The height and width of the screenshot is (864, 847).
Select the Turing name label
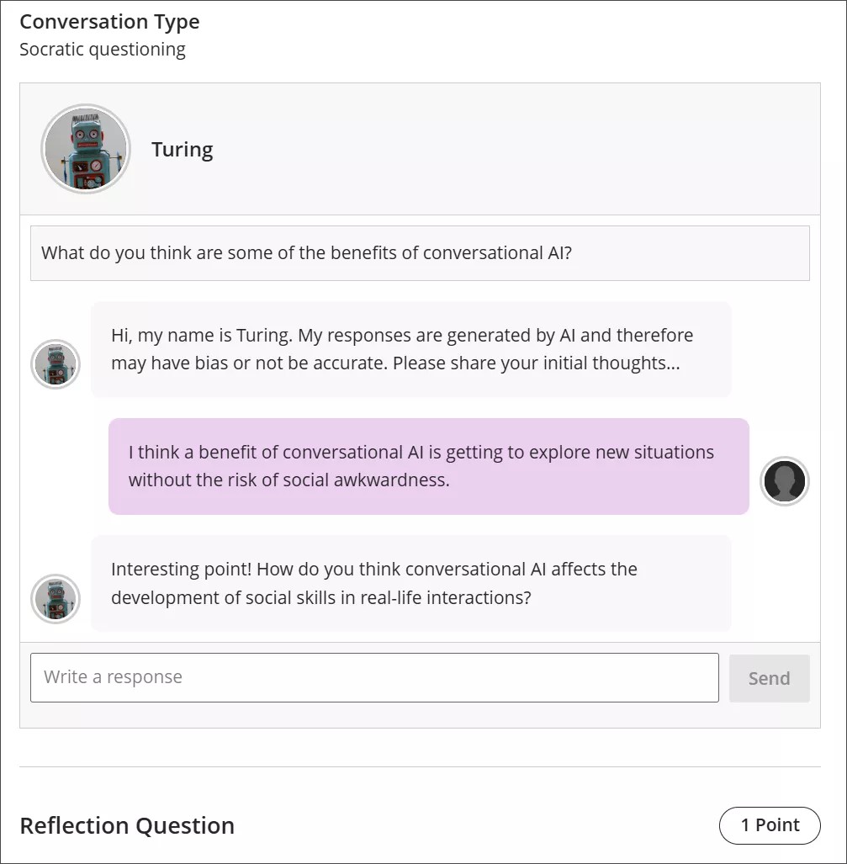[x=182, y=149]
